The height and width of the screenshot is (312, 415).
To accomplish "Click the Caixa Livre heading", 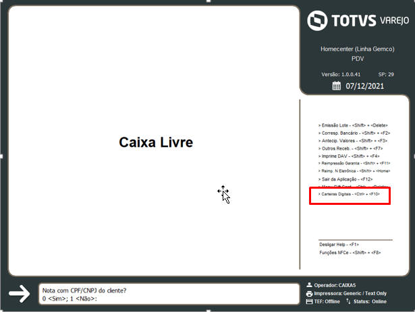I will coord(156,142).
